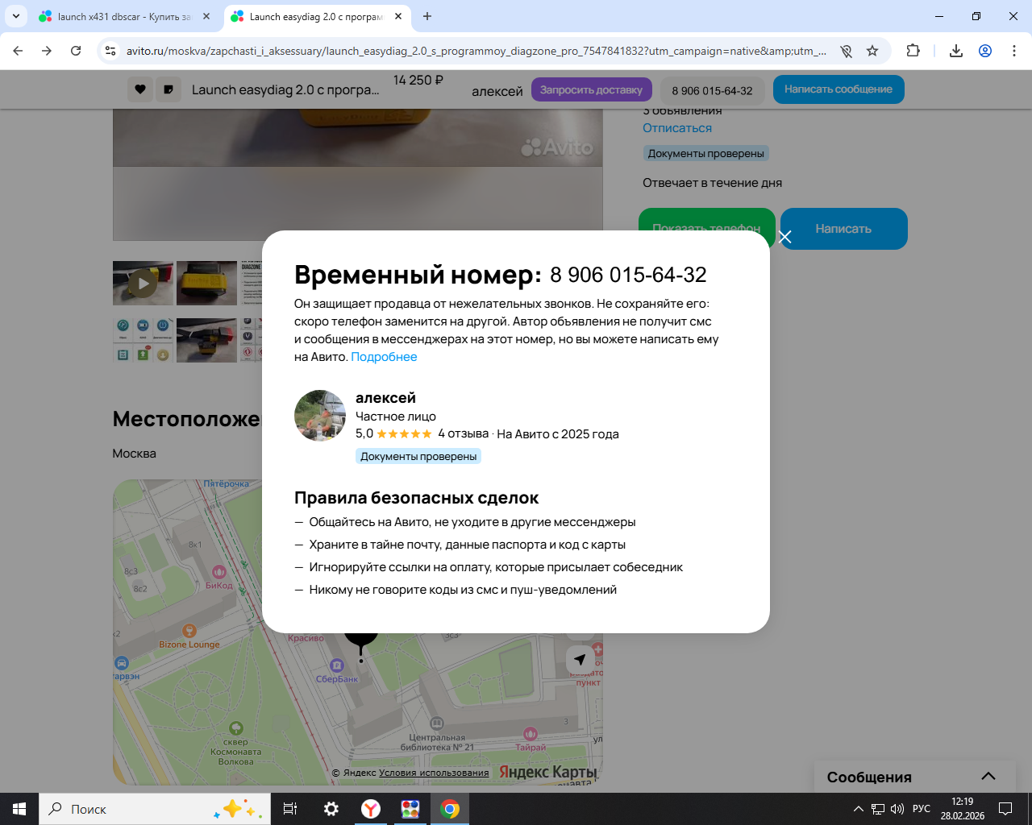The image size is (1032, 825).
Task: Click the tracking protection eye icon
Action: pyautogui.click(x=846, y=51)
